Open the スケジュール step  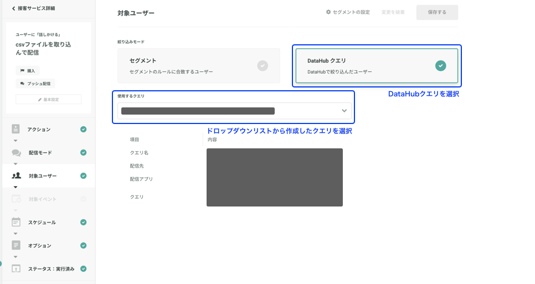49,223
